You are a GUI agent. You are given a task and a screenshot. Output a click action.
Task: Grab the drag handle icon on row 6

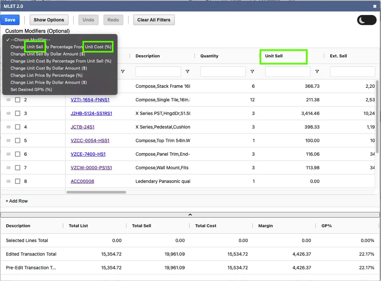coord(9,154)
